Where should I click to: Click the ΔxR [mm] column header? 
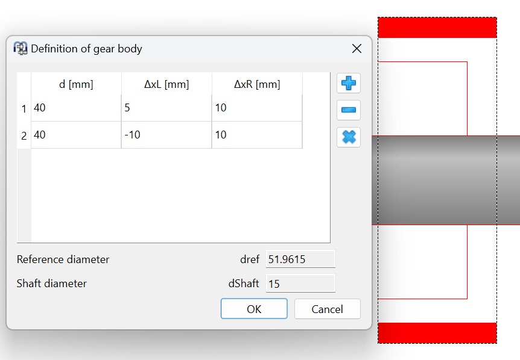(257, 84)
